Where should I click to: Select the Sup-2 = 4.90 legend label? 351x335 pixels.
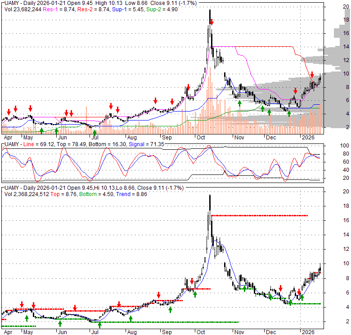pyautogui.click(x=162, y=9)
